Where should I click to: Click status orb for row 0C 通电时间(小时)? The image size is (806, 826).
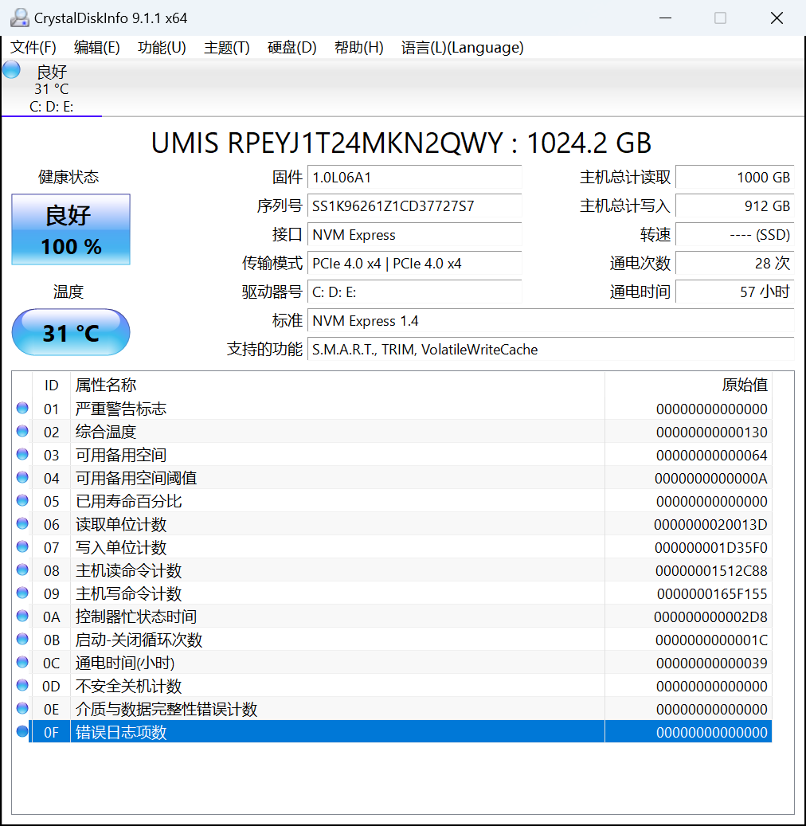tap(22, 662)
